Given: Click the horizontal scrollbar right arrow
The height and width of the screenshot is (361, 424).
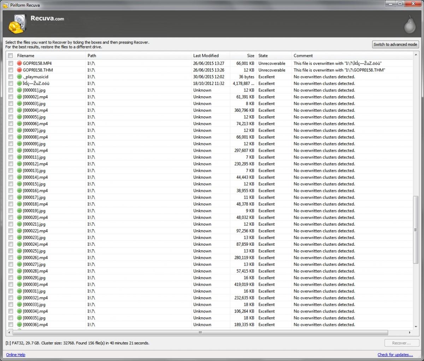Looking at the screenshot, I should [410, 333].
